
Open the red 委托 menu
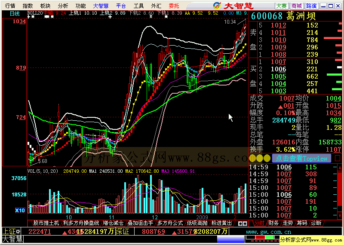(174, 6)
